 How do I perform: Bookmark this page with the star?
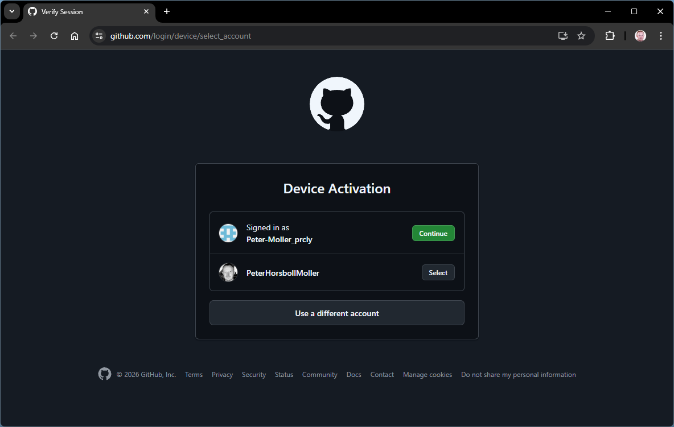coord(581,36)
